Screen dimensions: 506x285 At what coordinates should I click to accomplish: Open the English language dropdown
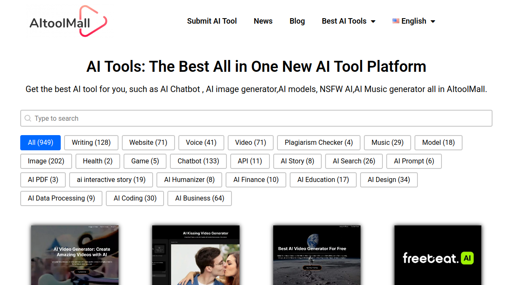pyautogui.click(x=414, y=21)
